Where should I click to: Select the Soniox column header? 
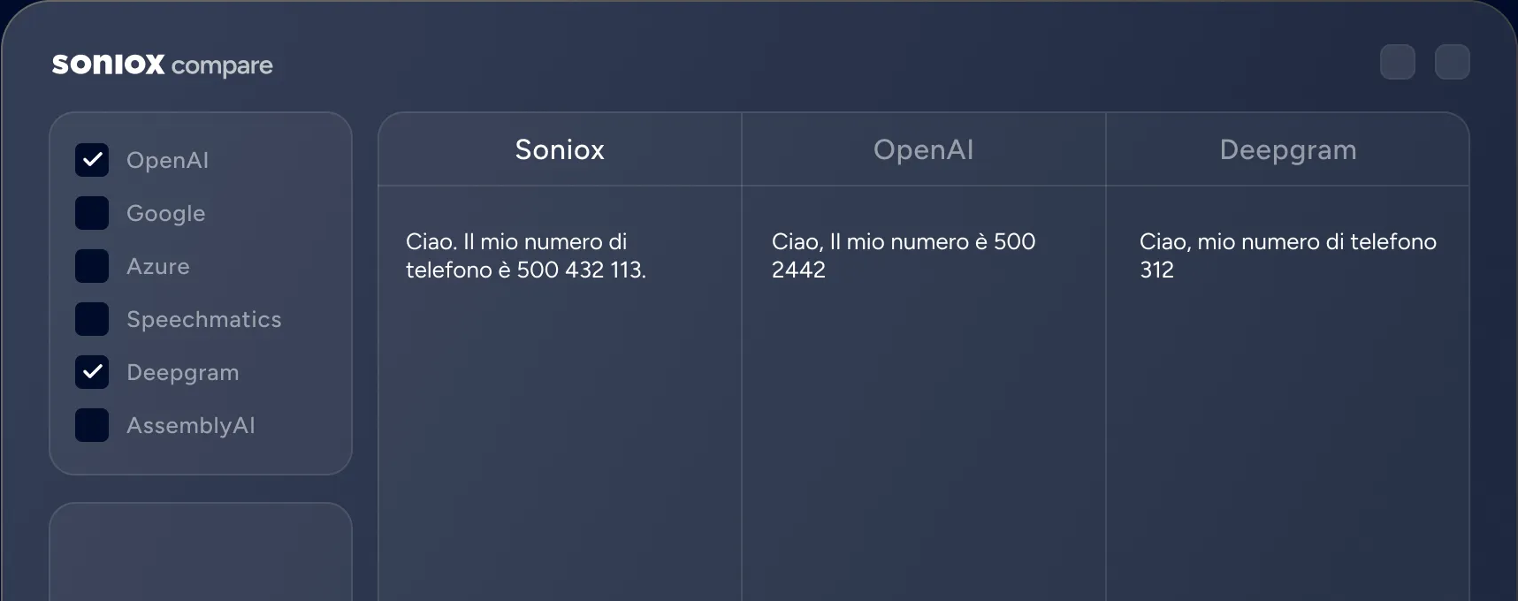pos(559,149)
